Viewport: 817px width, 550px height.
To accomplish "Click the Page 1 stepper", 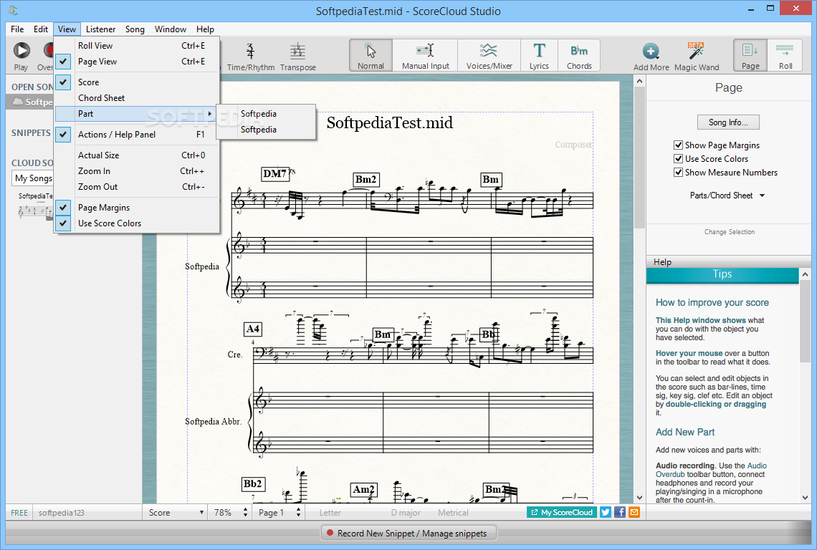I will (x=298, y=513).
